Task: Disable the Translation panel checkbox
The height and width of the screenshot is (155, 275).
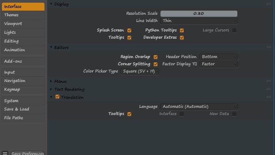Action: click(57, 96)
